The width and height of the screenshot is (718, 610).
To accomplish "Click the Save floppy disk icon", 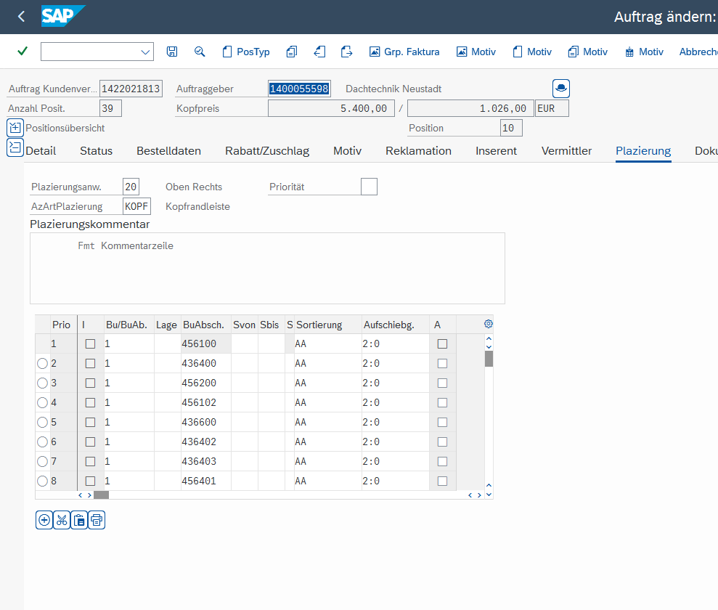I will click(x=172, y=52).
